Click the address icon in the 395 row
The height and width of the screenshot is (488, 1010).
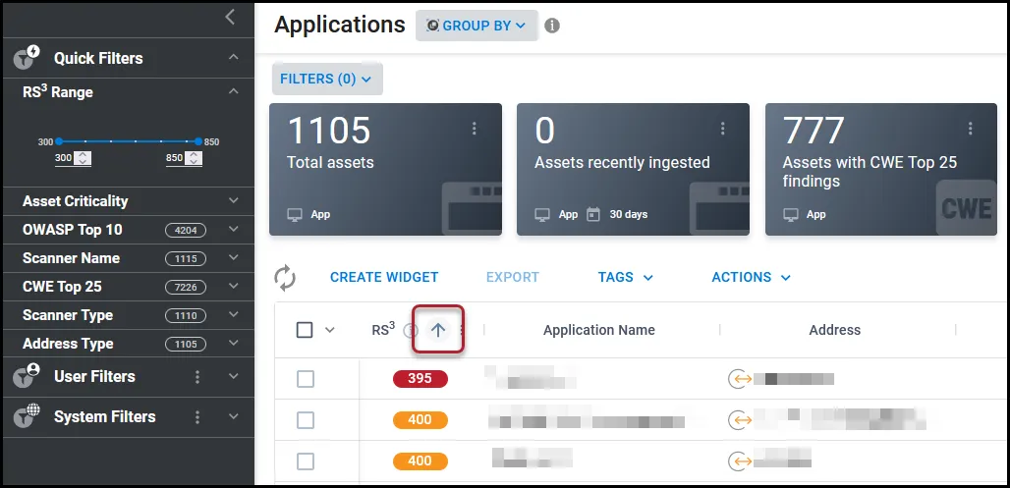pos(740,379)
